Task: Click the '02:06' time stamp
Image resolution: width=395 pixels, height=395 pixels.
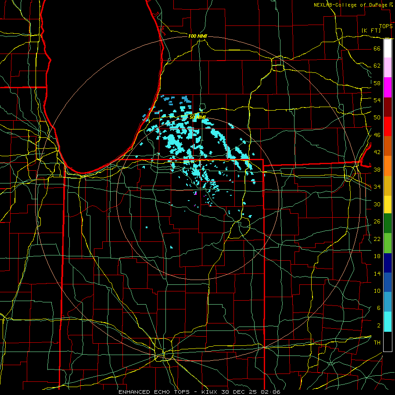Action: 271,392
